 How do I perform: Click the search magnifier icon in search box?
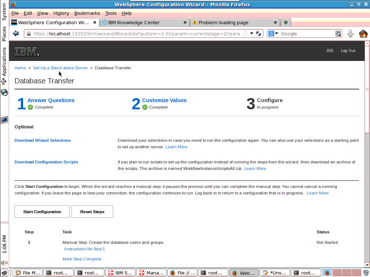coord(338,34)
